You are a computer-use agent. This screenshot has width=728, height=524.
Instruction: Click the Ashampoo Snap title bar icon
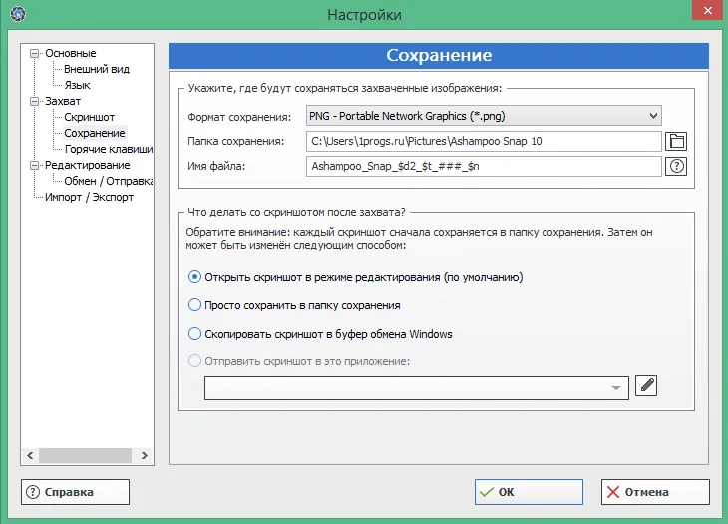(18, 13)
